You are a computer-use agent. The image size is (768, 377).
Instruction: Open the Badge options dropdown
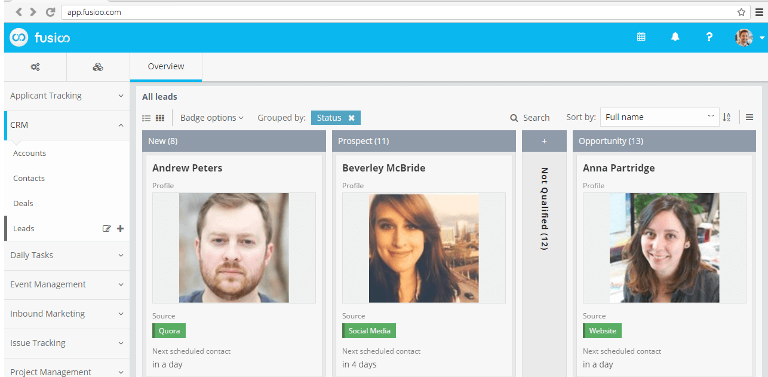[211, 118]
